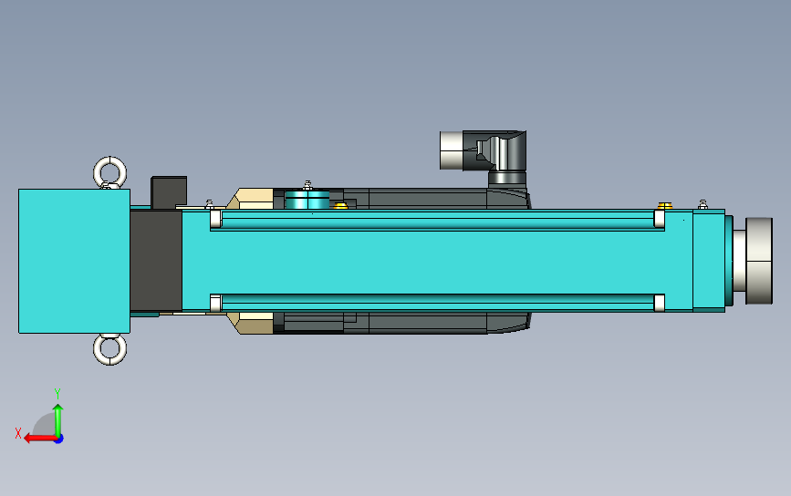Select the gray cylindrical cap at right end
The width and height of the screenshot is (791, 496).
759,261
